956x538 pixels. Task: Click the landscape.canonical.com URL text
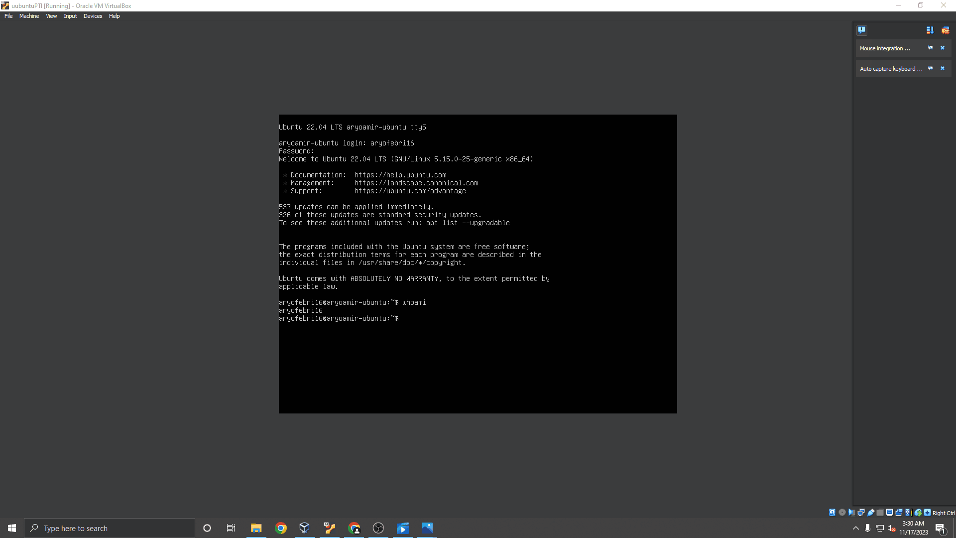pos(416,183)
